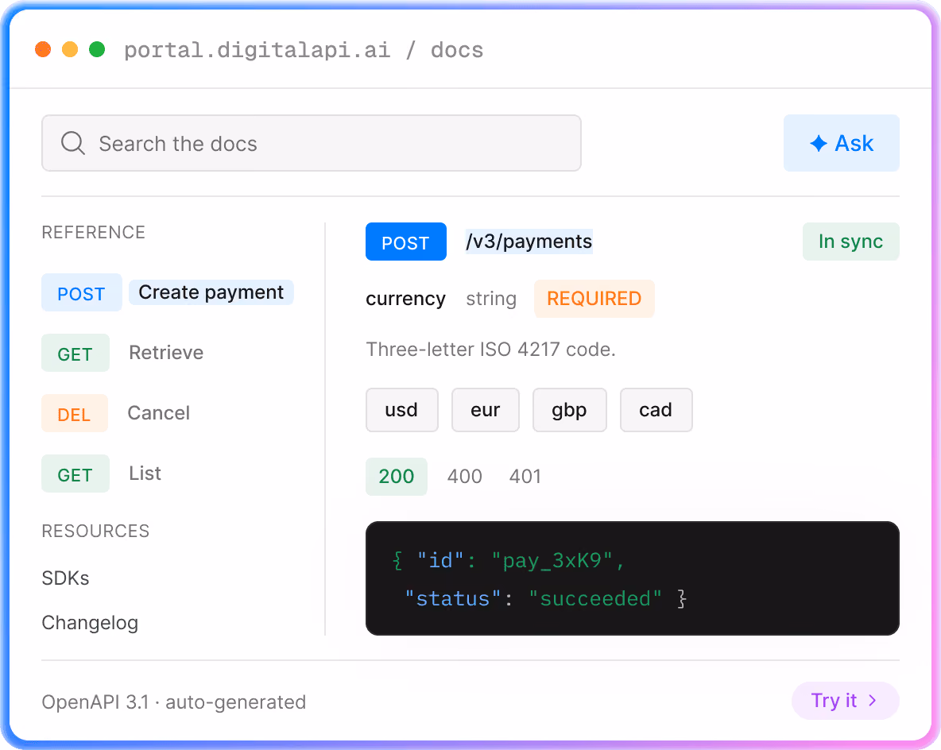Click the sparkle icon on Ask button
The height and width of the screenshot is (750, 941).
pos(819,143)
